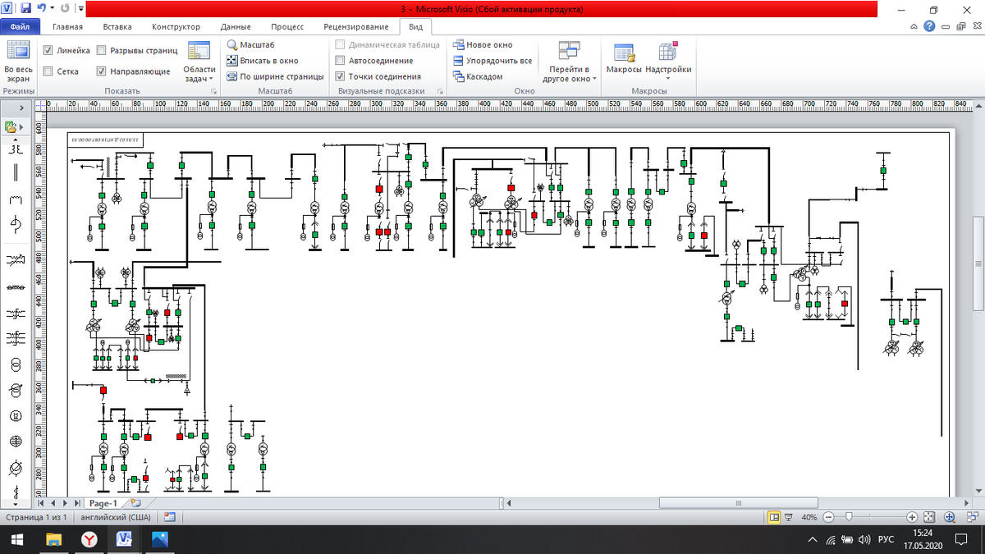The image size is (985, 554).
Task: Go to last page navigation arrow
Action: (x=76, y=502)
